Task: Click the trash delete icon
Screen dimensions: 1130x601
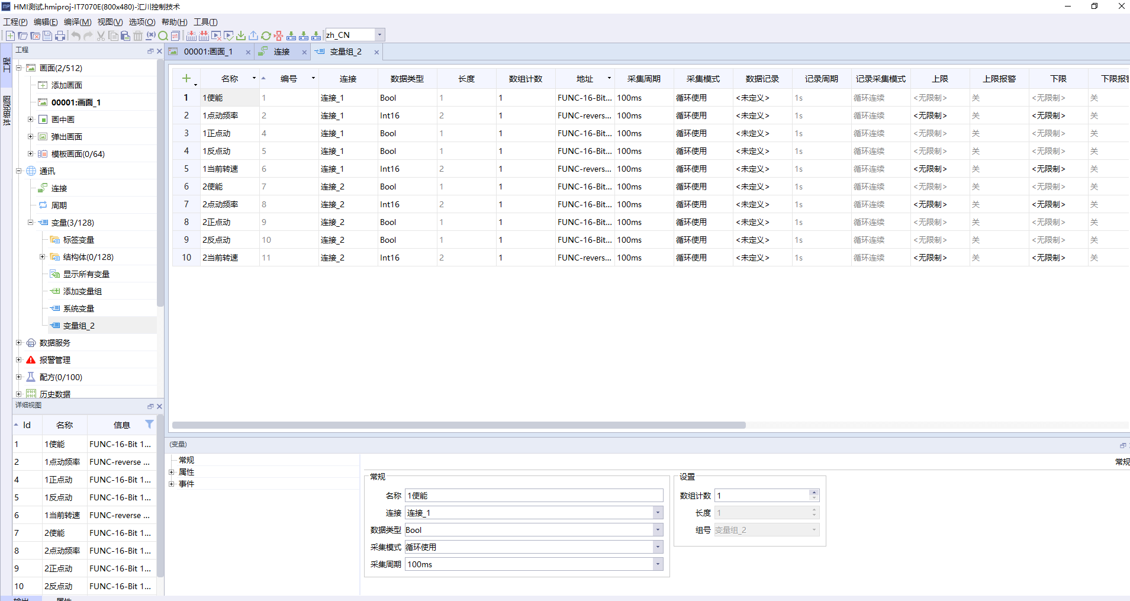Action: 138,36
